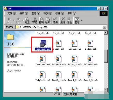Viewport: 113px width, 100px height.
Task: Open the 查看(V) menu
Action: click(36, 13)
